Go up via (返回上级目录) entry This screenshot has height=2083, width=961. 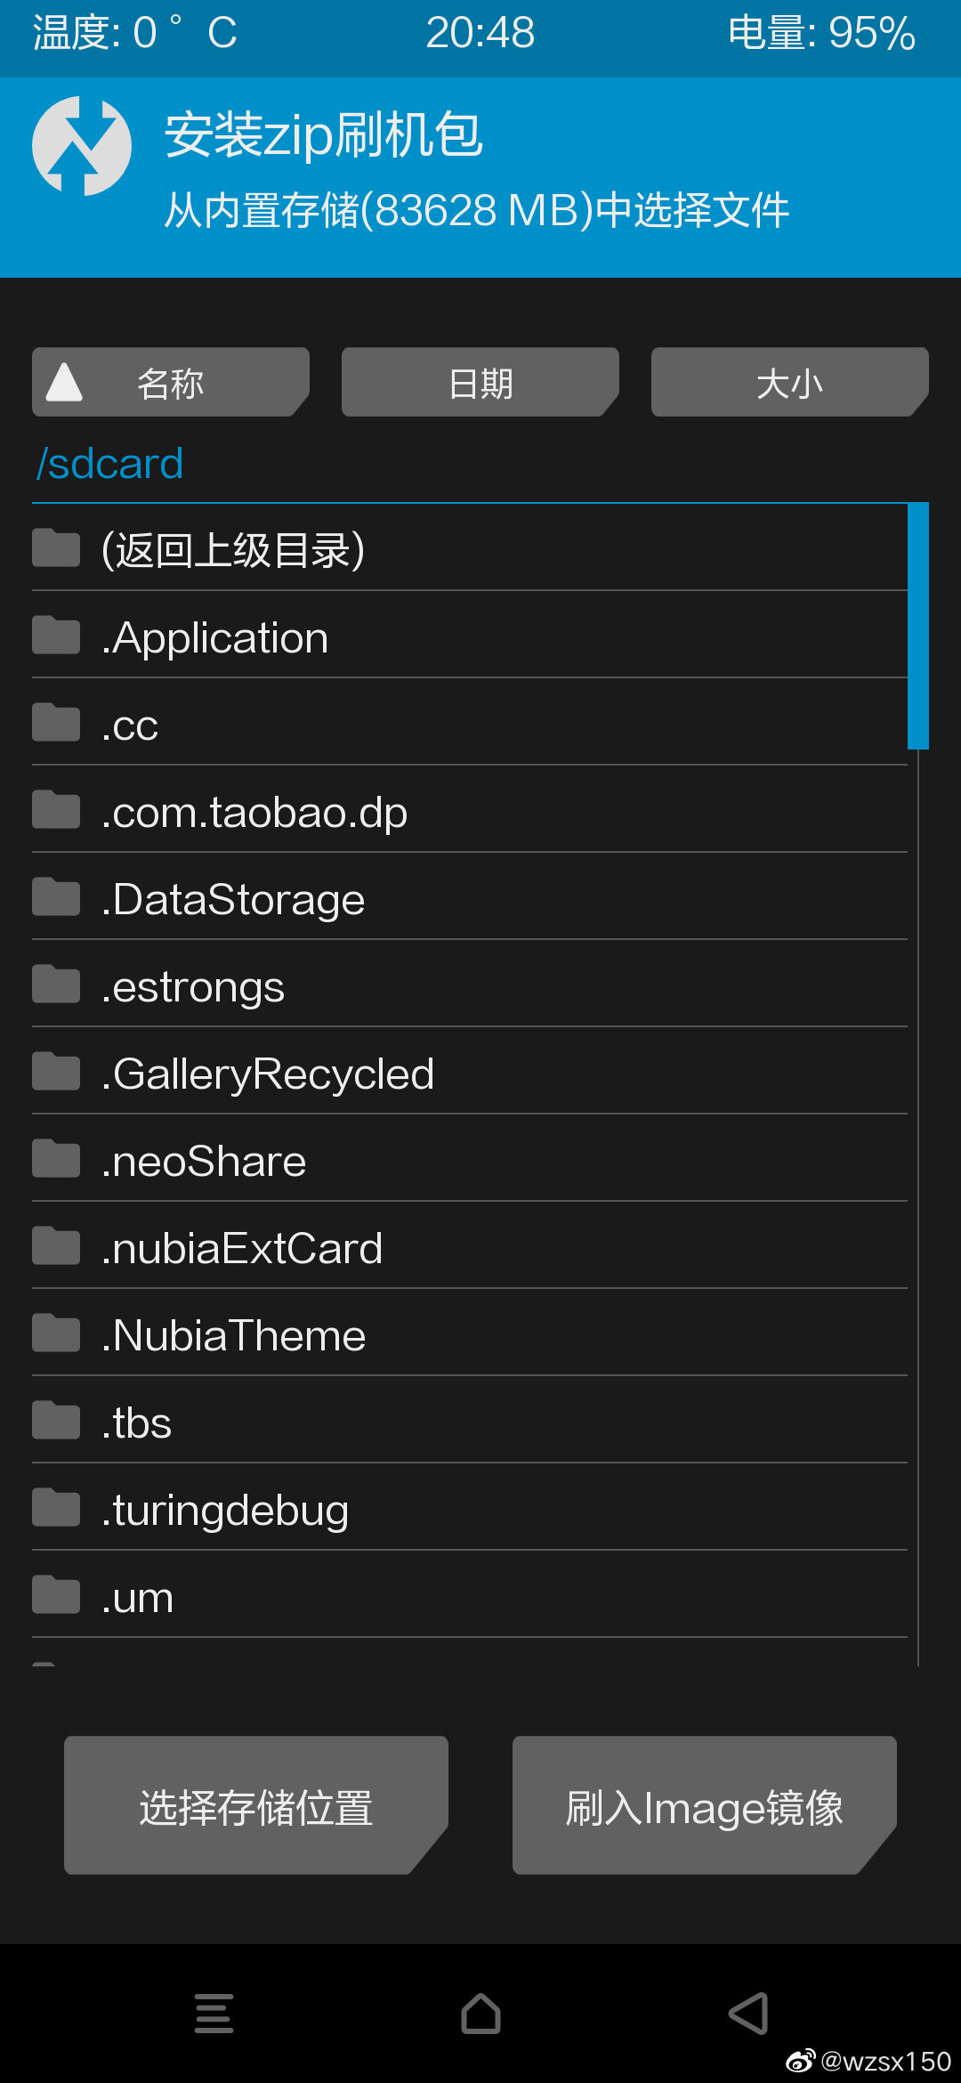(470, 548)
